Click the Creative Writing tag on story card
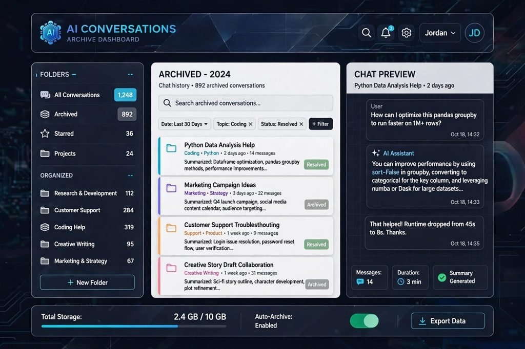The image size is (525, 349). click(x=201, y=273)
